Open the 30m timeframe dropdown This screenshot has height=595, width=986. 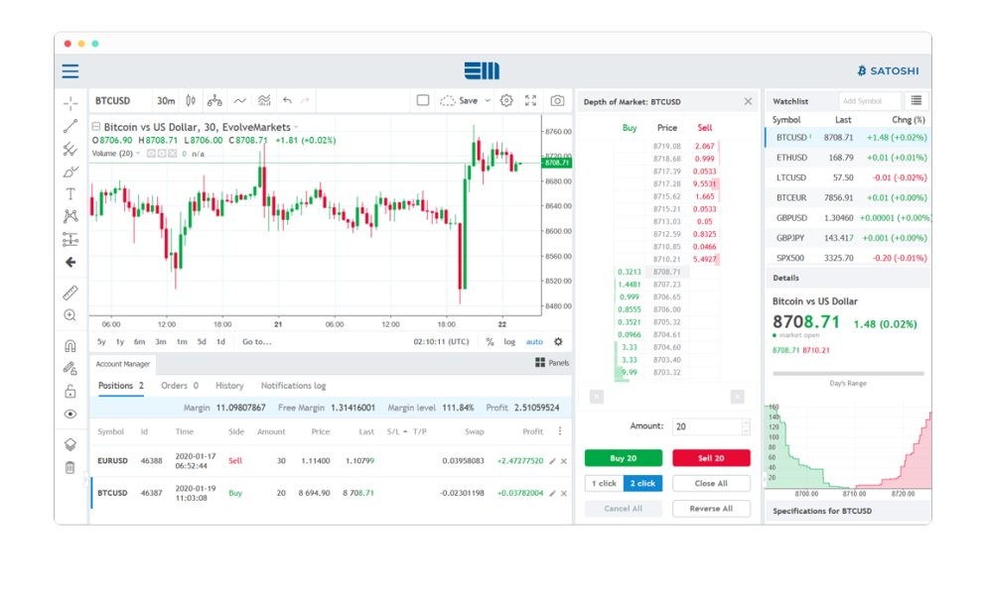(166, 100)
